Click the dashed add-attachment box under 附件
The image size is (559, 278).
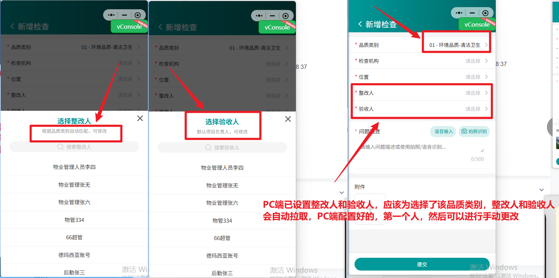coord(370,209)
